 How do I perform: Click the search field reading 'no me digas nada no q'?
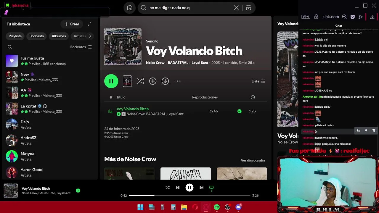189,8
